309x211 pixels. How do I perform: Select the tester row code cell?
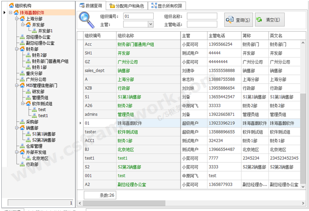pos(100,132)
